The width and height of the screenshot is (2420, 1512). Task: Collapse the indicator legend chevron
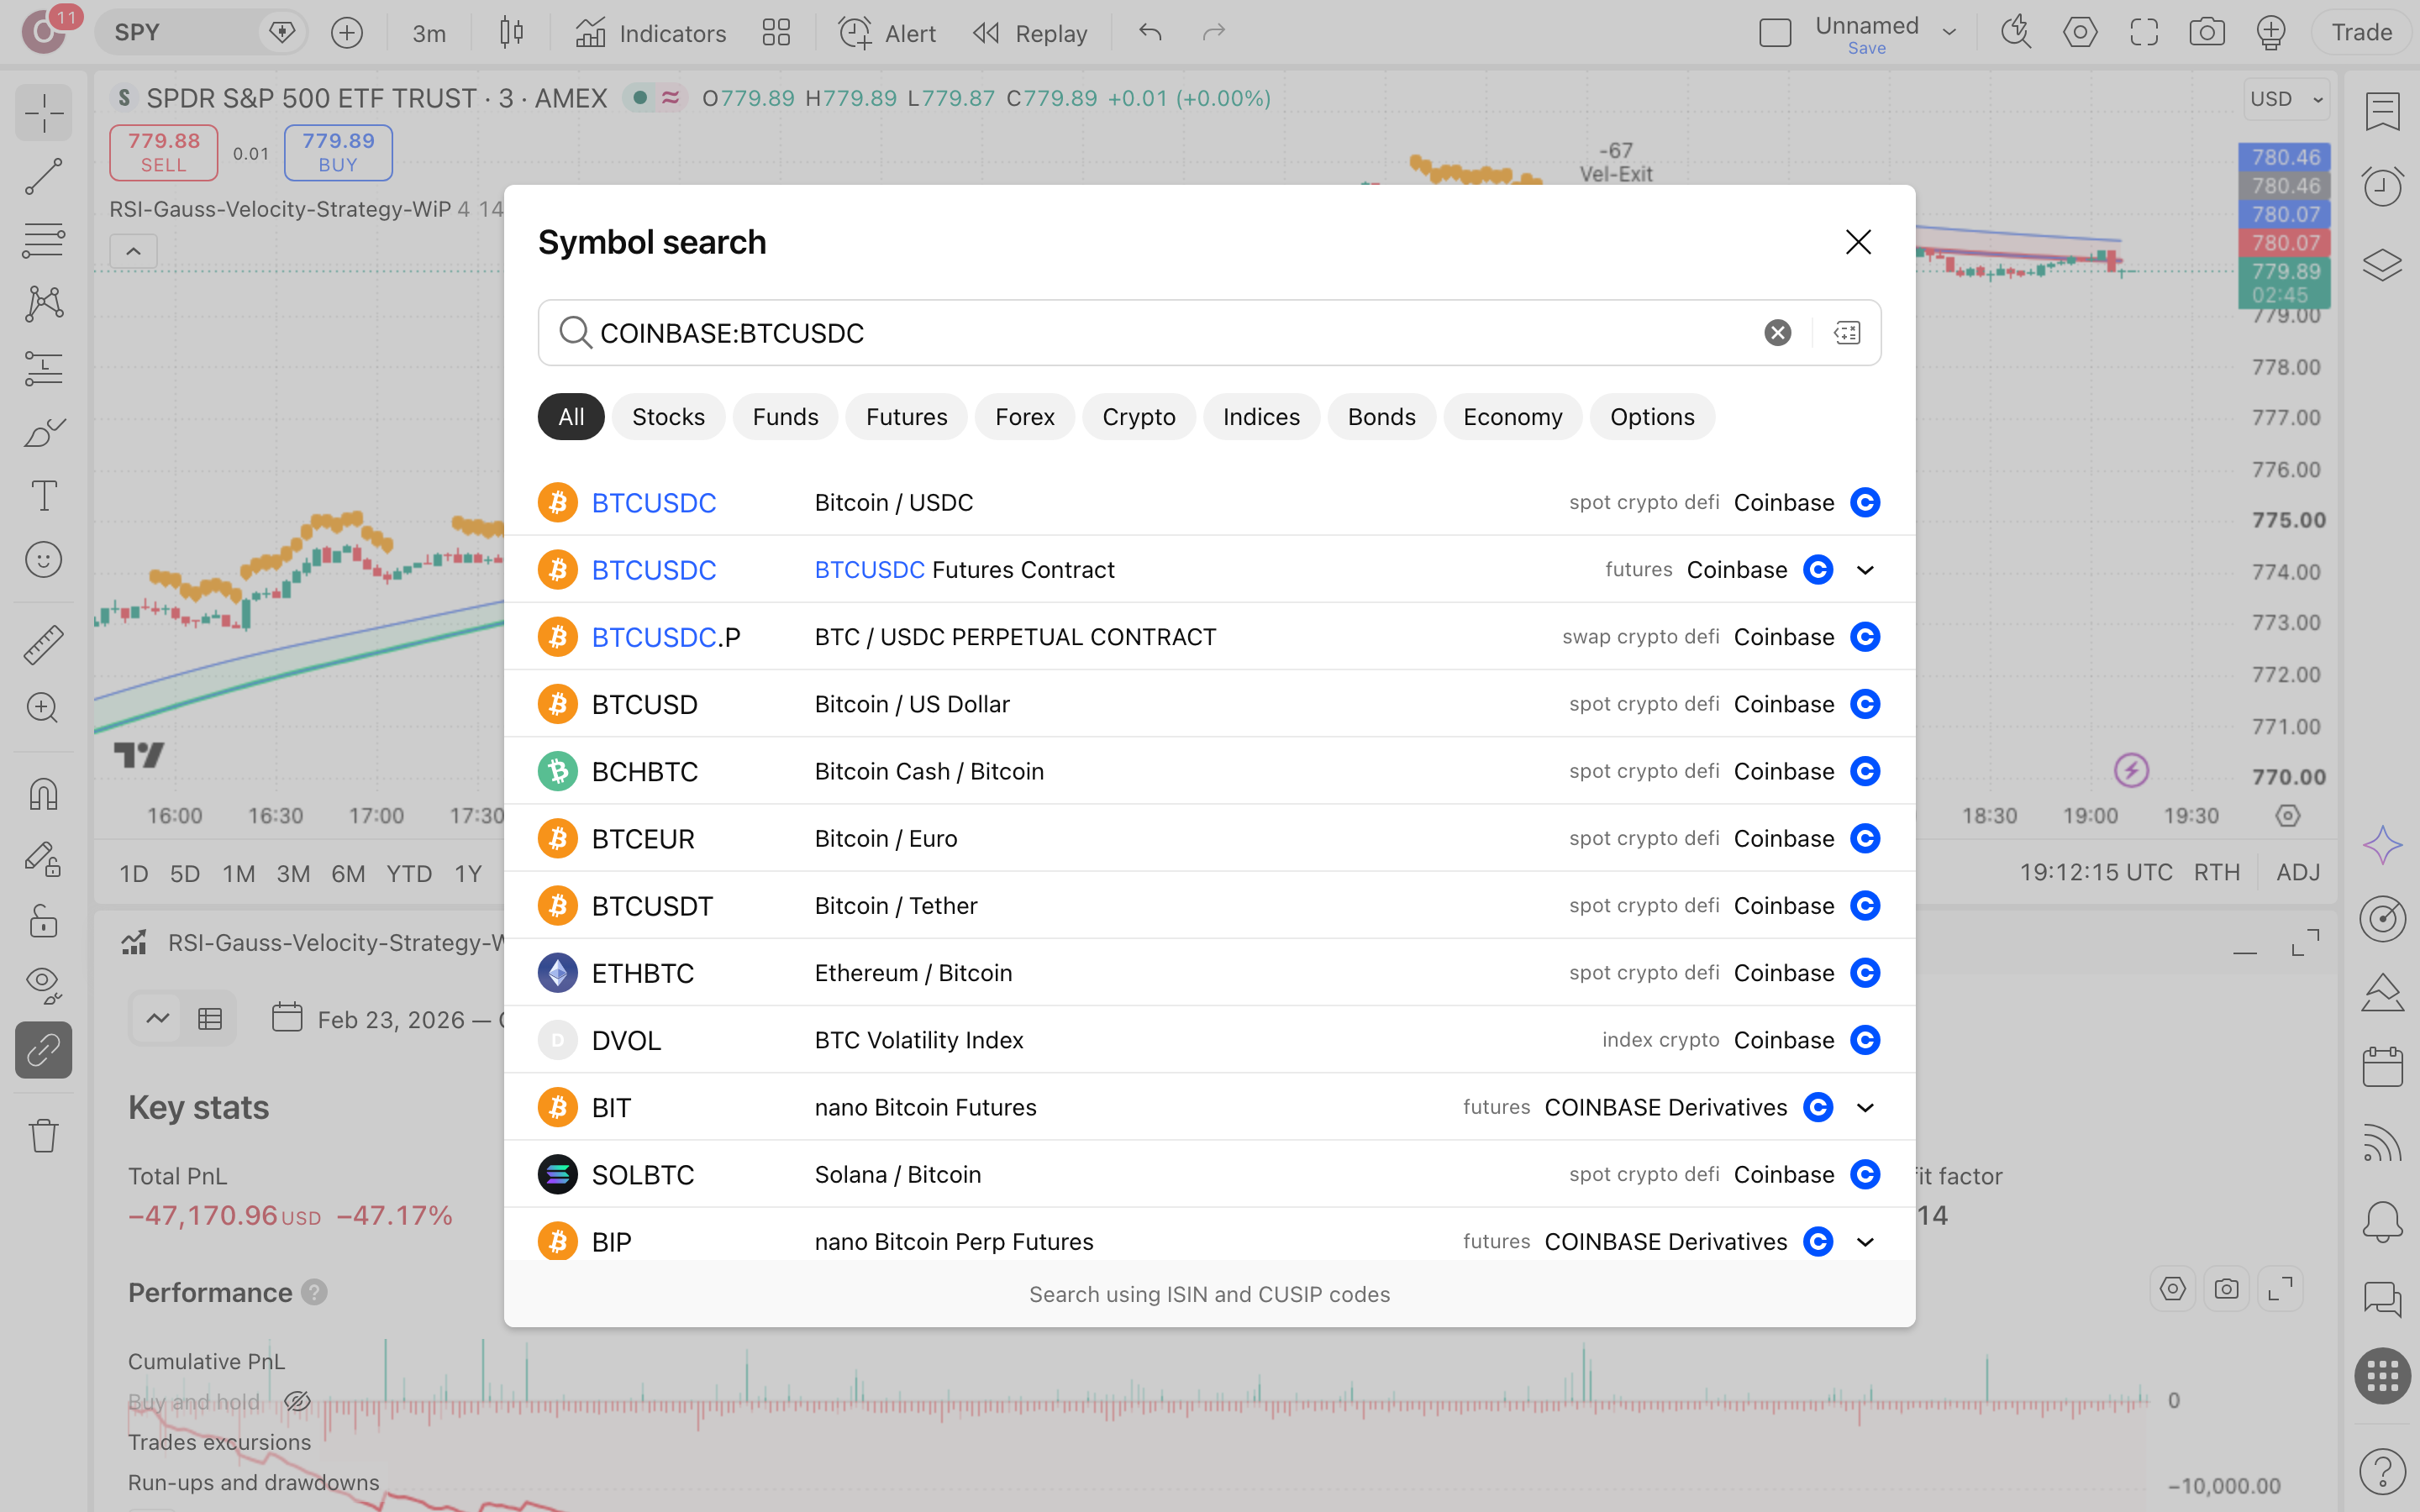(133, 251)
